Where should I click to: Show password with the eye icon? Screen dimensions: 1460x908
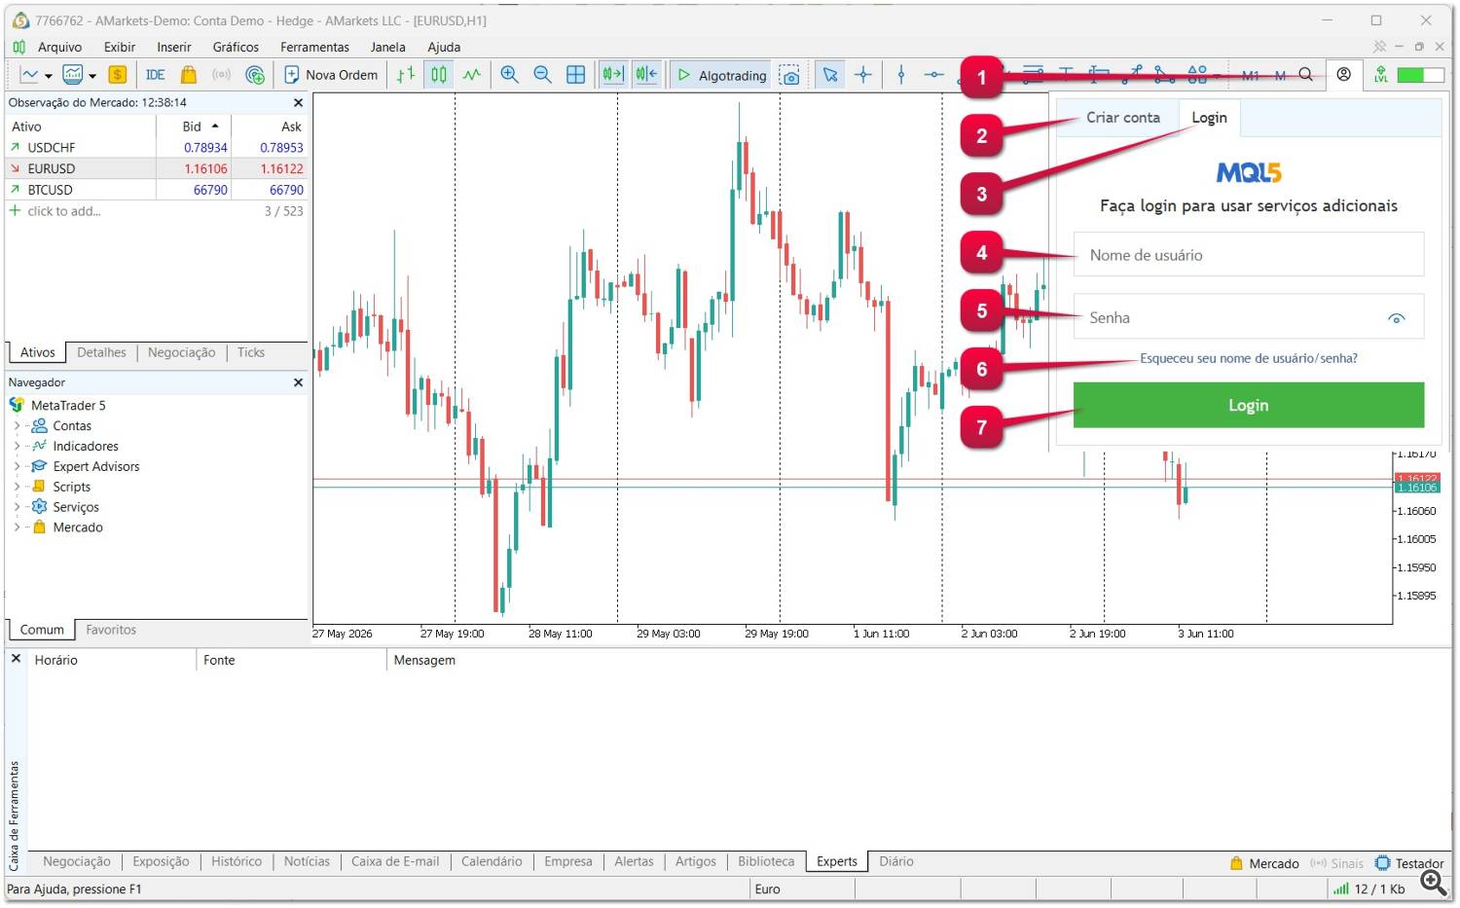click(x=1397, y=318)
